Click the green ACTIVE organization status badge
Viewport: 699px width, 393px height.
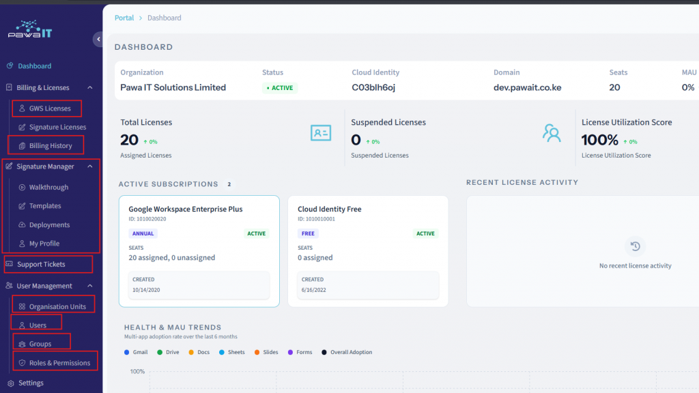click(x=279, y=88)
